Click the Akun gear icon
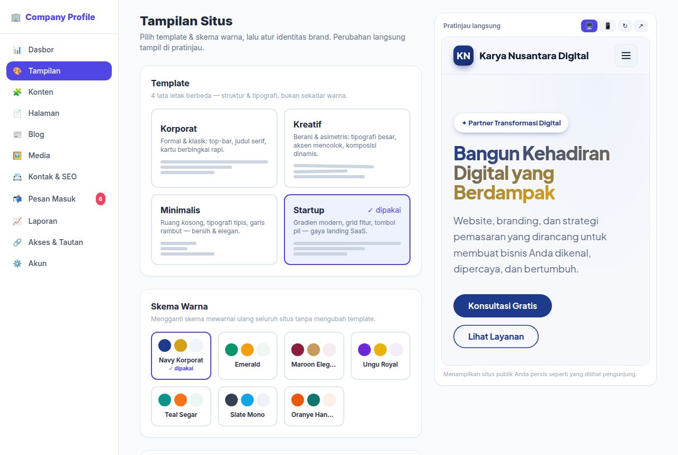Image resolution: width=678 pixels, height=455 pixels. coord(17,263)
